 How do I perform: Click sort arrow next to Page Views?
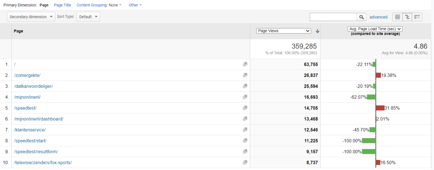tap(317, 31)
